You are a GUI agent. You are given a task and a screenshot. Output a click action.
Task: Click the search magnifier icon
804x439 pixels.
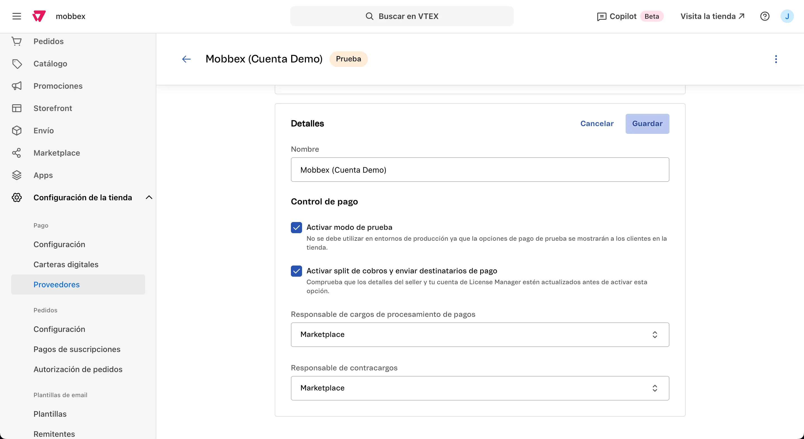pyautogui.click(x=370, y=16)
